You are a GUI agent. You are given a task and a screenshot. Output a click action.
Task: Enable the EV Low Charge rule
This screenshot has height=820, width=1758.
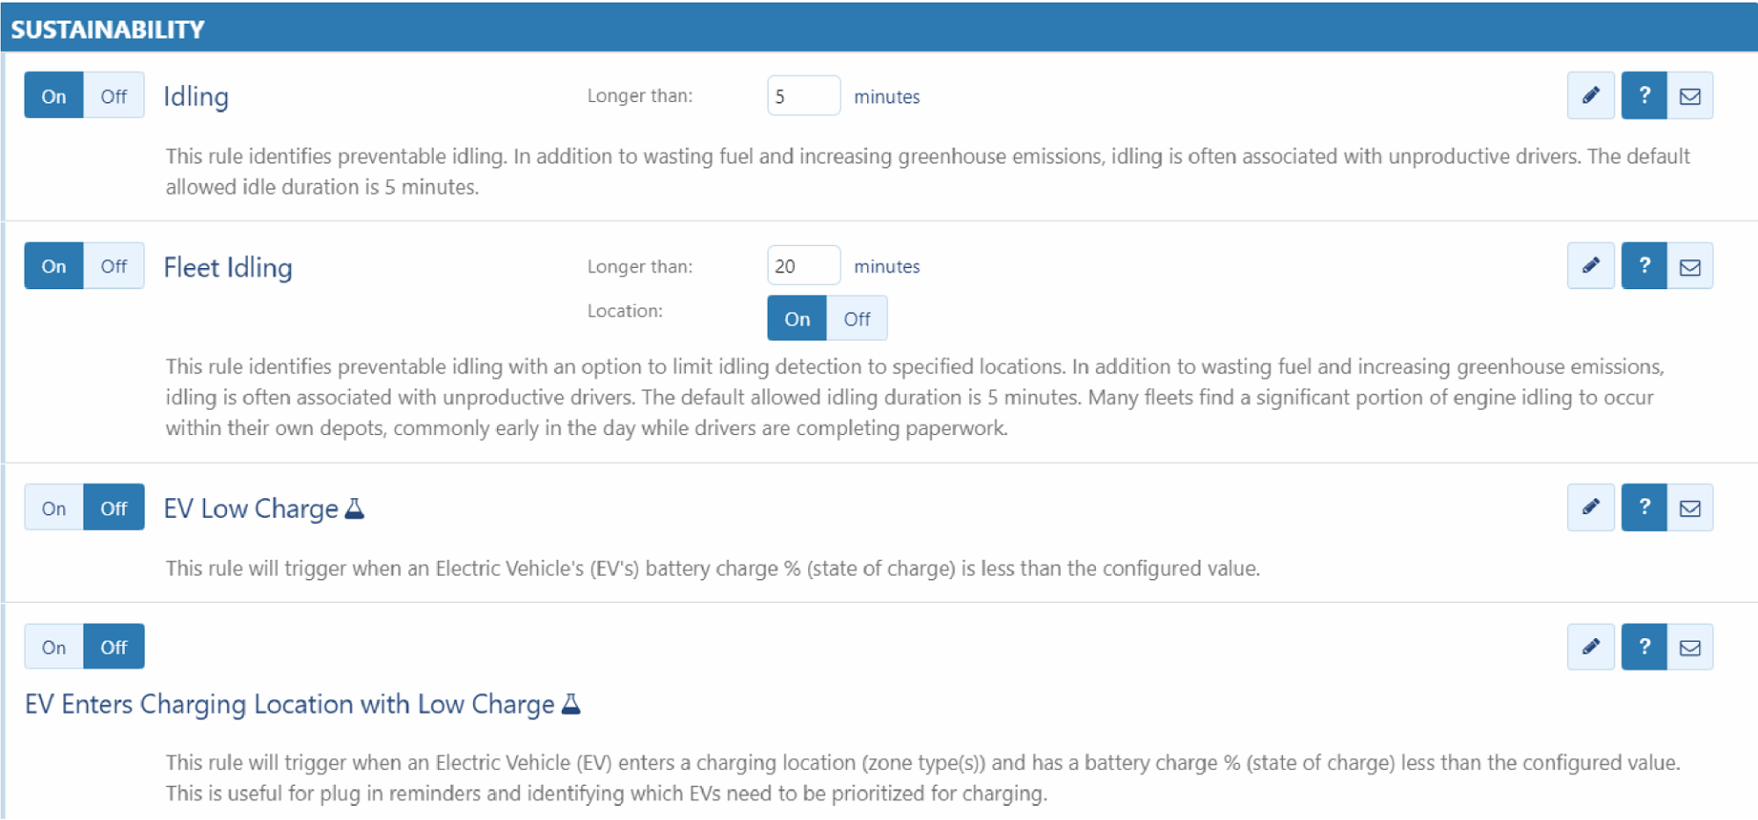tap(54, 508)
